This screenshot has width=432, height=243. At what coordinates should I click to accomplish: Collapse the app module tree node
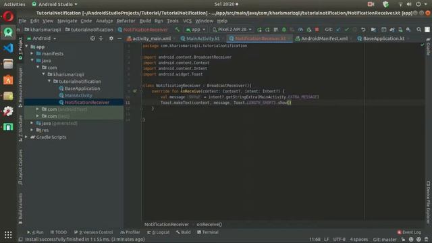point(27,47)
